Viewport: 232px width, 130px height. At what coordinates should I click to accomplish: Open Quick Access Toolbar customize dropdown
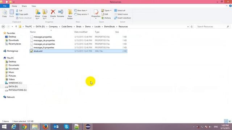[14, 2]
